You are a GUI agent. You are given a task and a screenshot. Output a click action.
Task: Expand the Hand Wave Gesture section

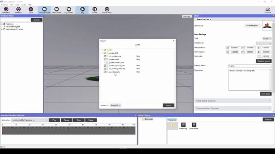click(x=233, y=101)
